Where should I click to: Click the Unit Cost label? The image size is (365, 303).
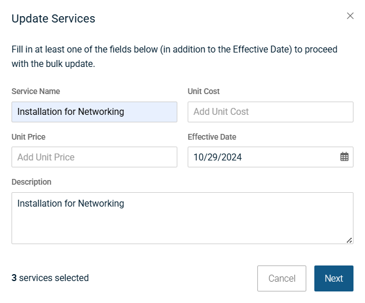[204, 91]
